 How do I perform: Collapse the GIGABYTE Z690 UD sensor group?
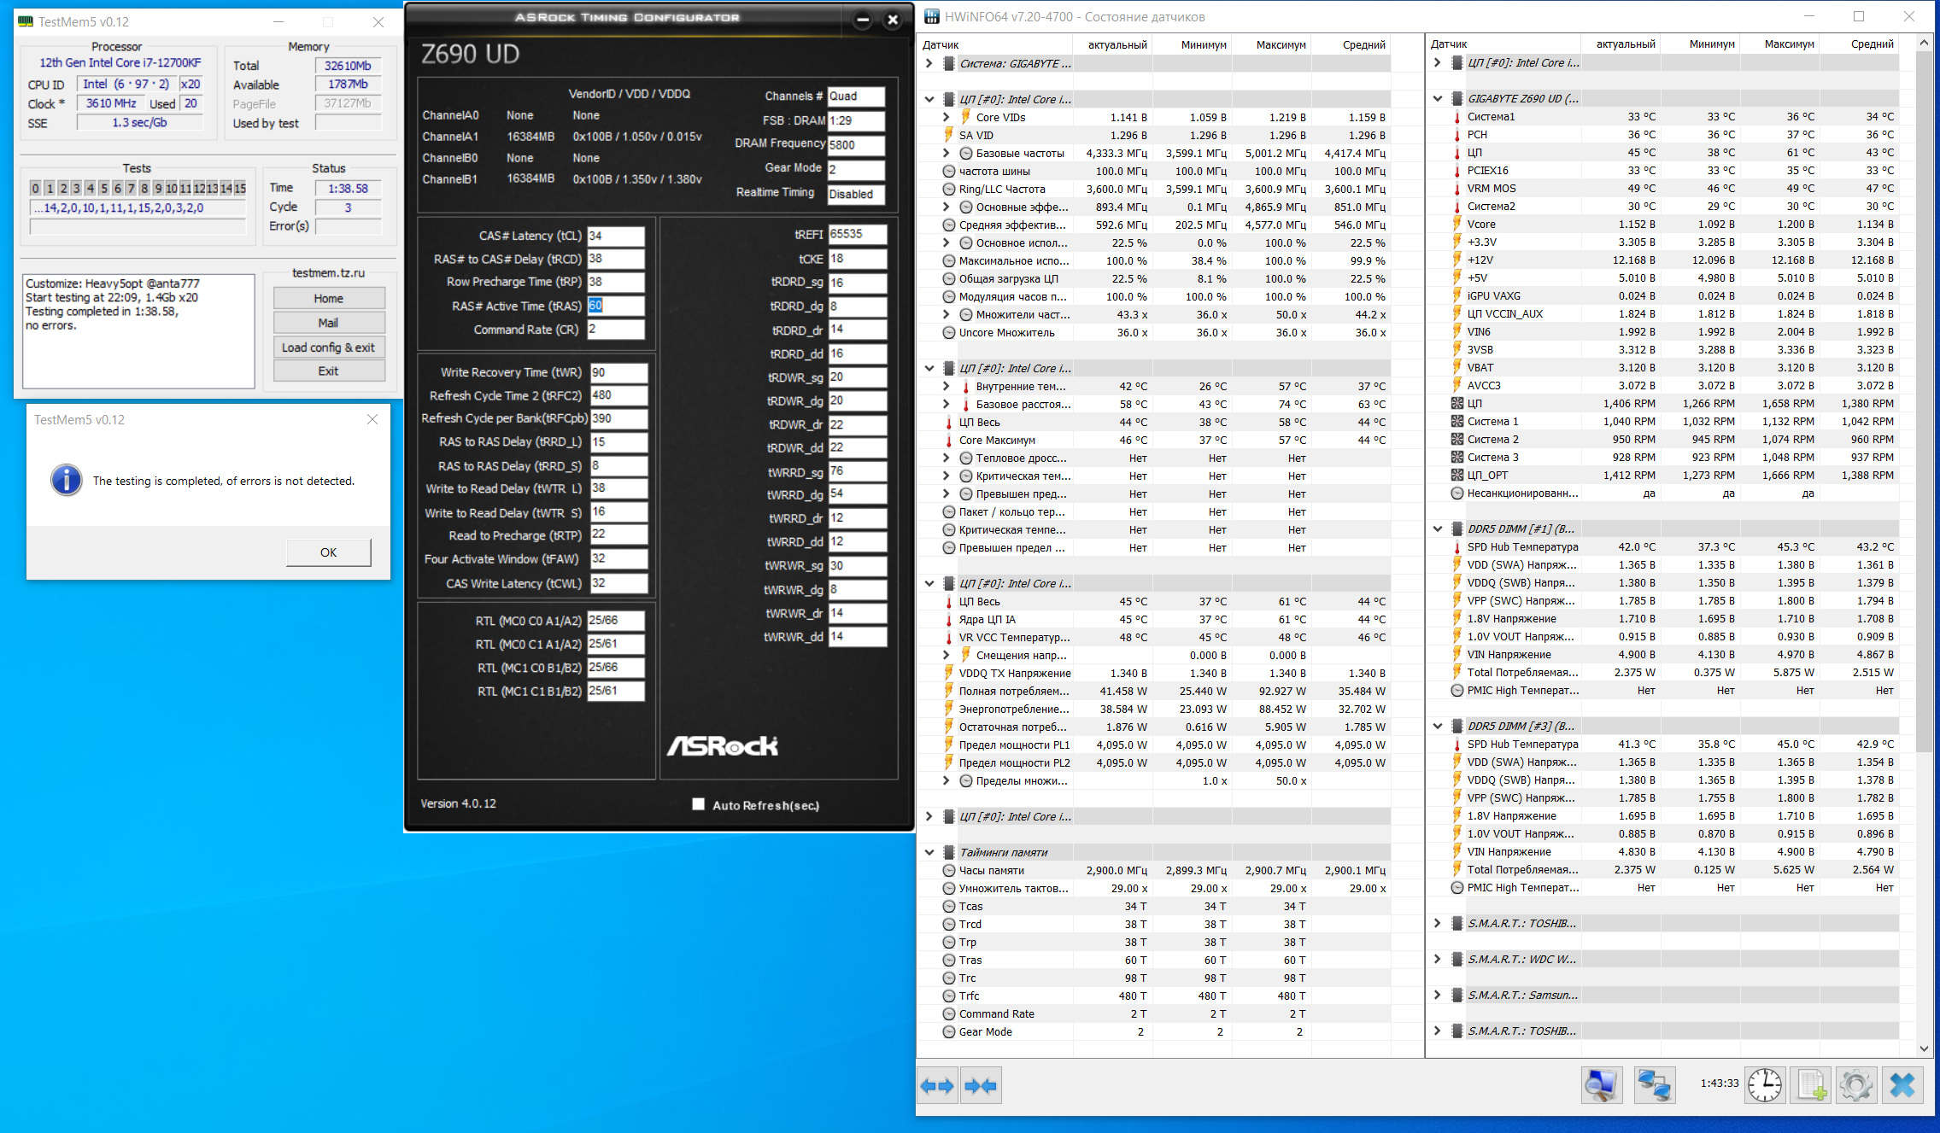[1438, 98]
